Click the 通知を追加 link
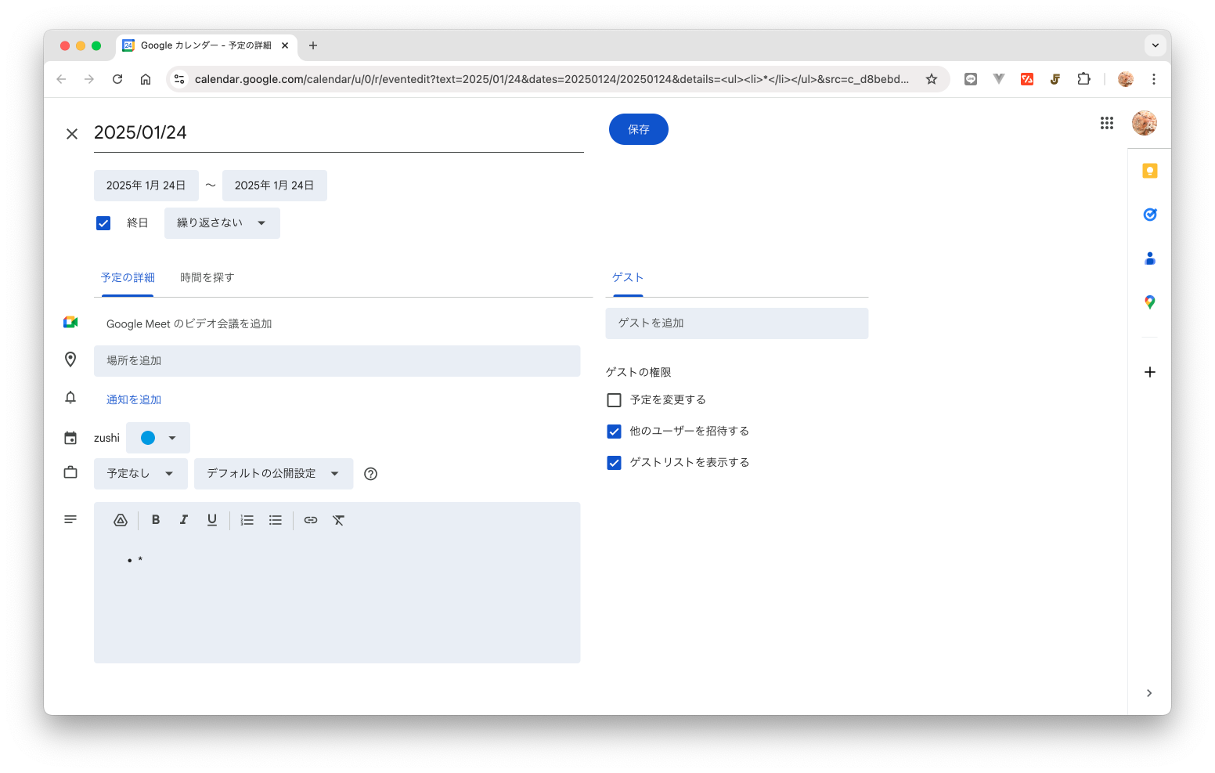This screenshot has height=773, width=1215. (134, 399)
